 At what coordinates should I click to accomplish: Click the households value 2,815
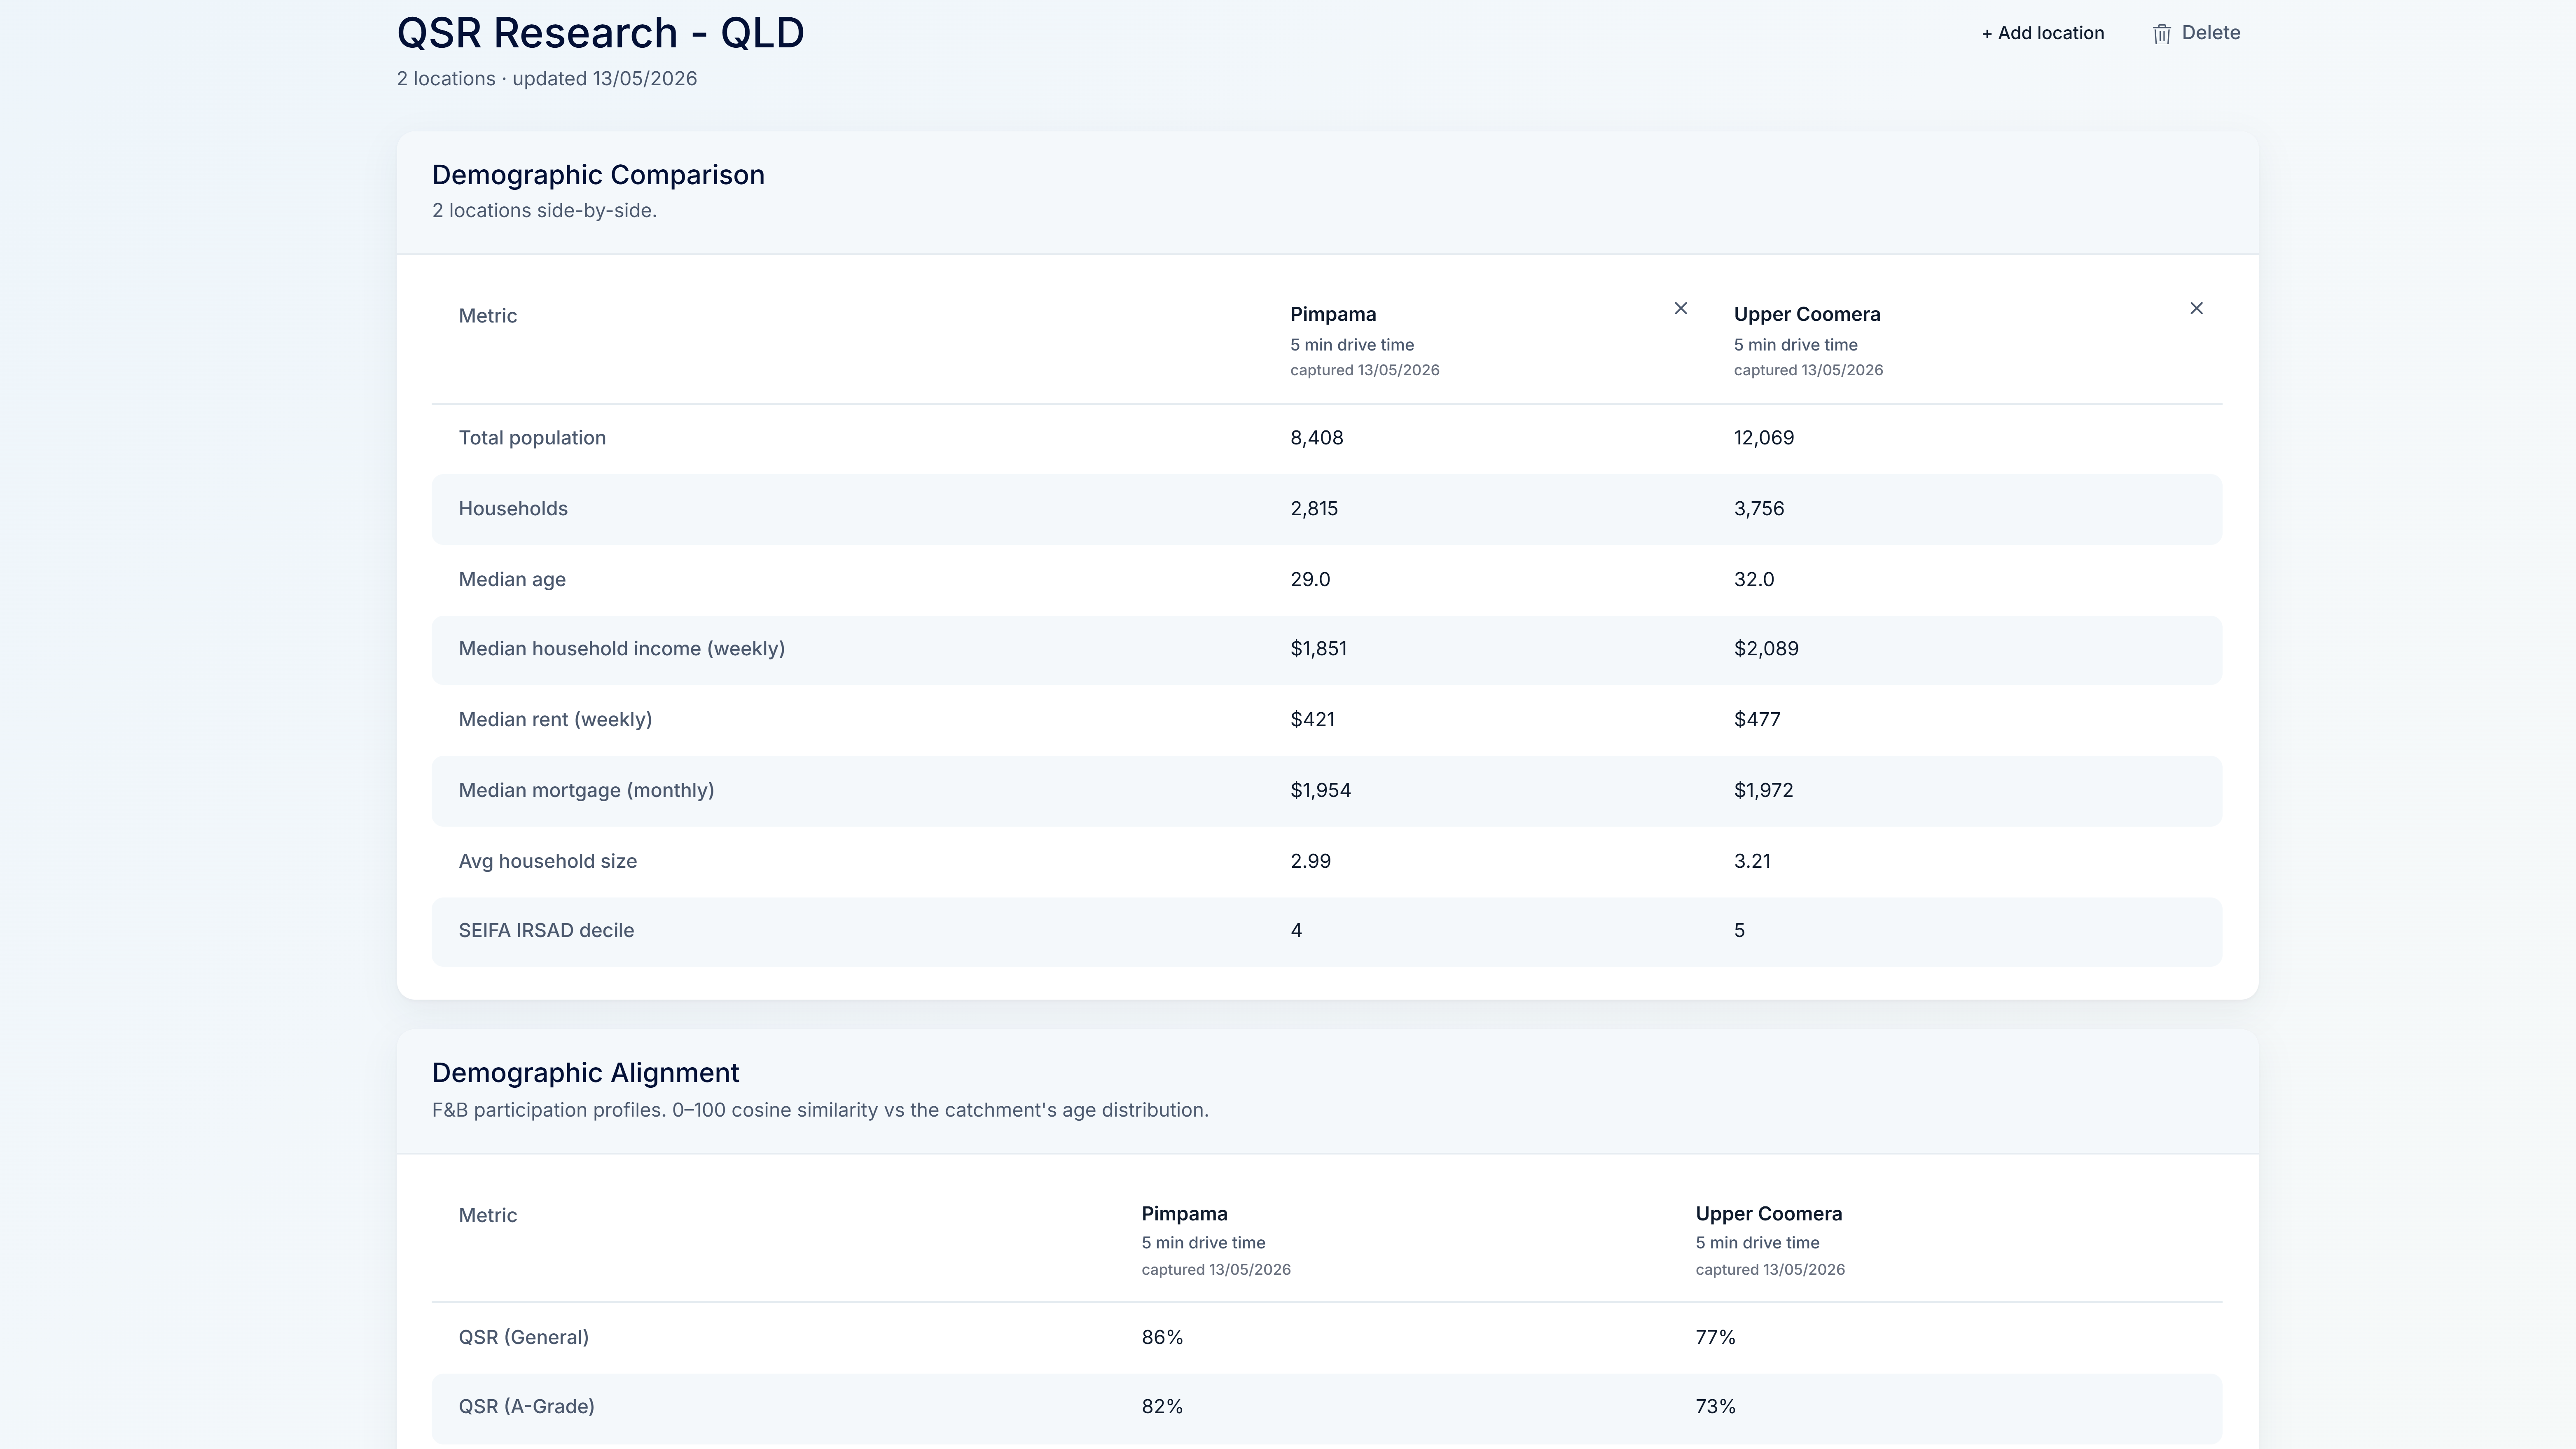click(x=1314, y=509)
